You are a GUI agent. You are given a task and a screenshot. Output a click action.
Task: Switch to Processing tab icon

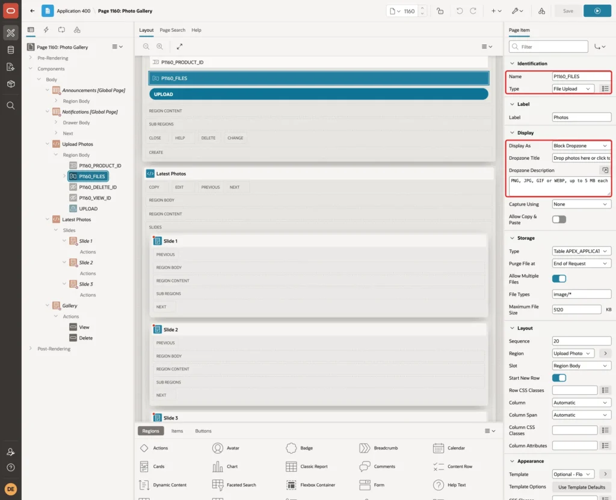[62, 30]
